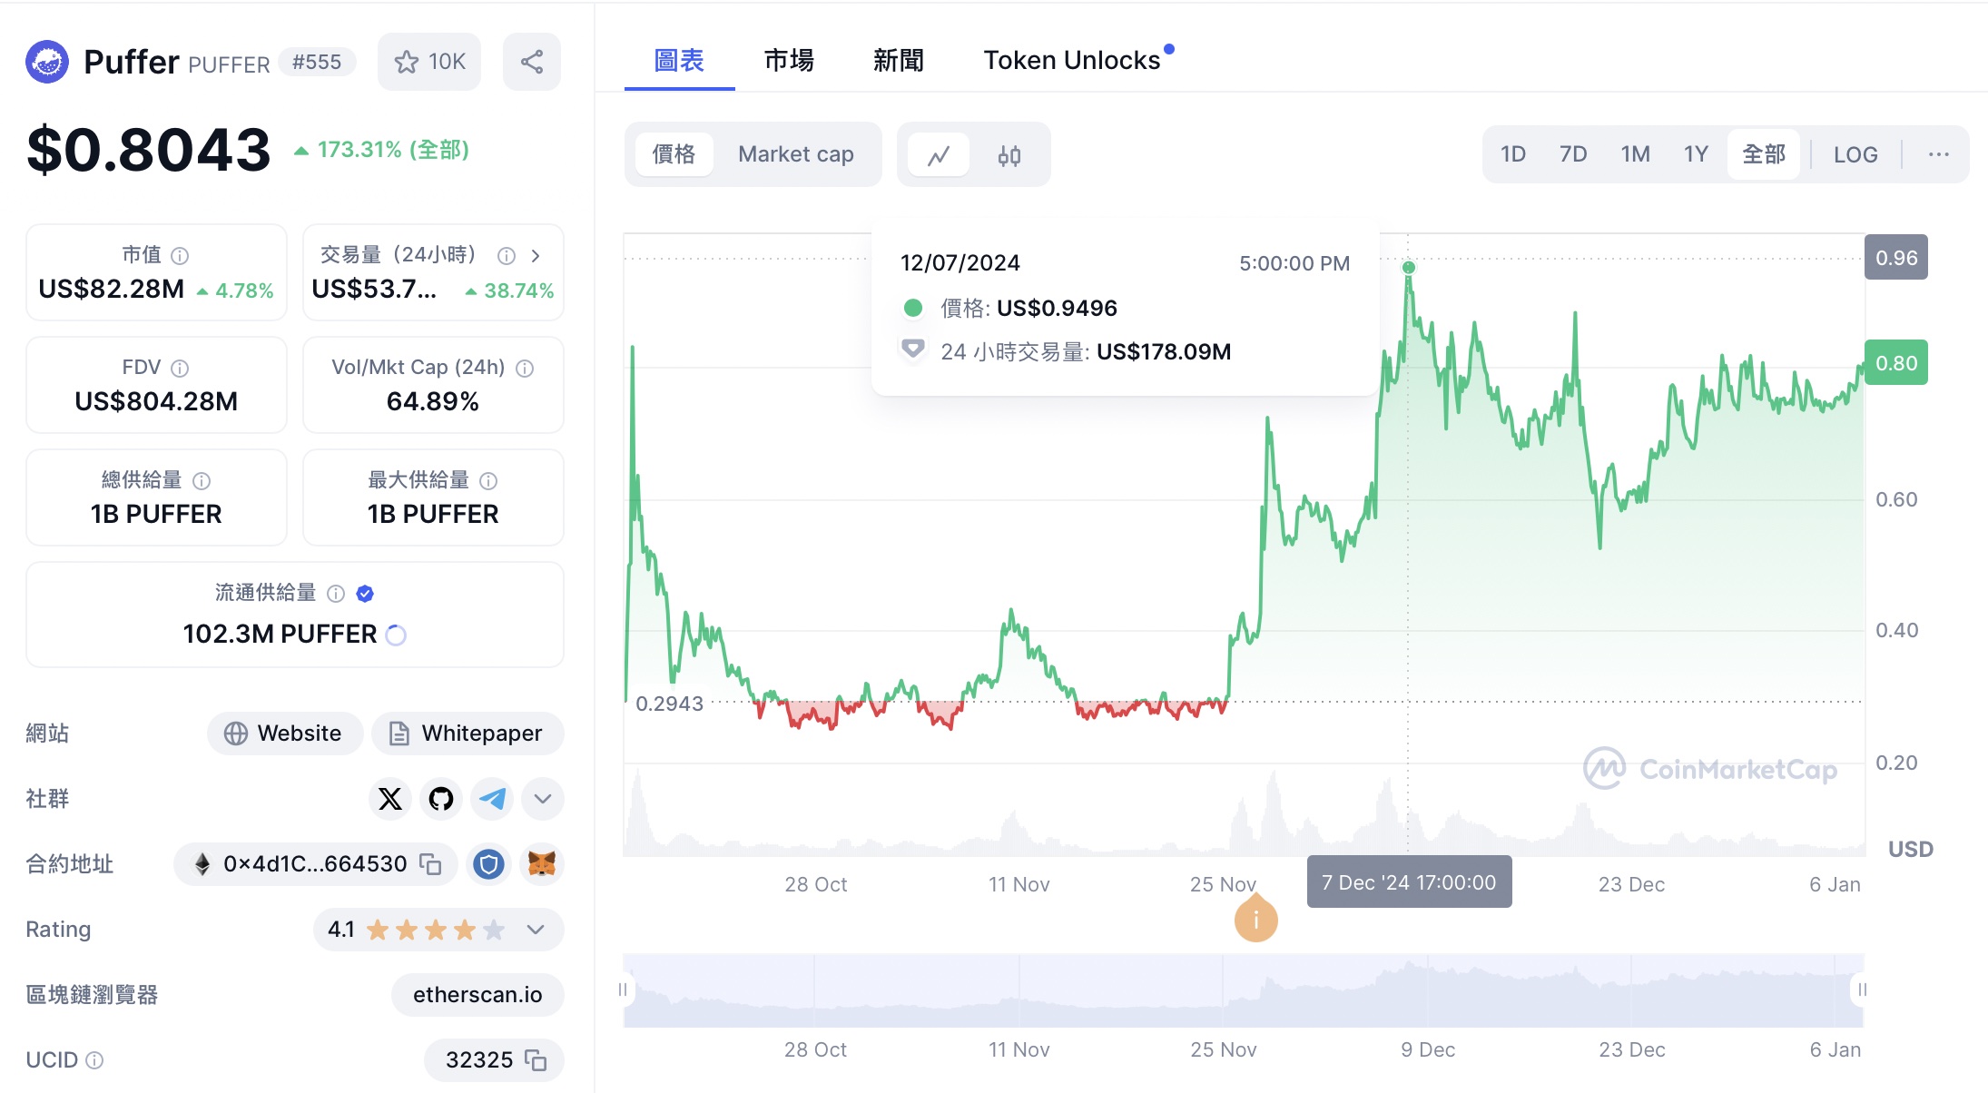Open the 圖表 chart tab
This screenshot has width=1988, height=1093.
pos(679,60)
